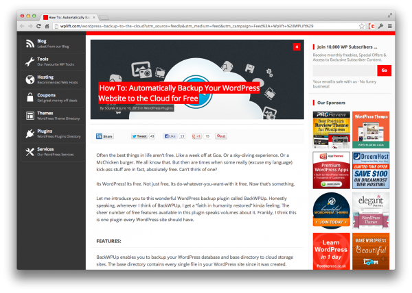
Task: Open the WordPress Themes wpexplorer sponsor banner
Action: pyautogui.click(x=371, y=130)
